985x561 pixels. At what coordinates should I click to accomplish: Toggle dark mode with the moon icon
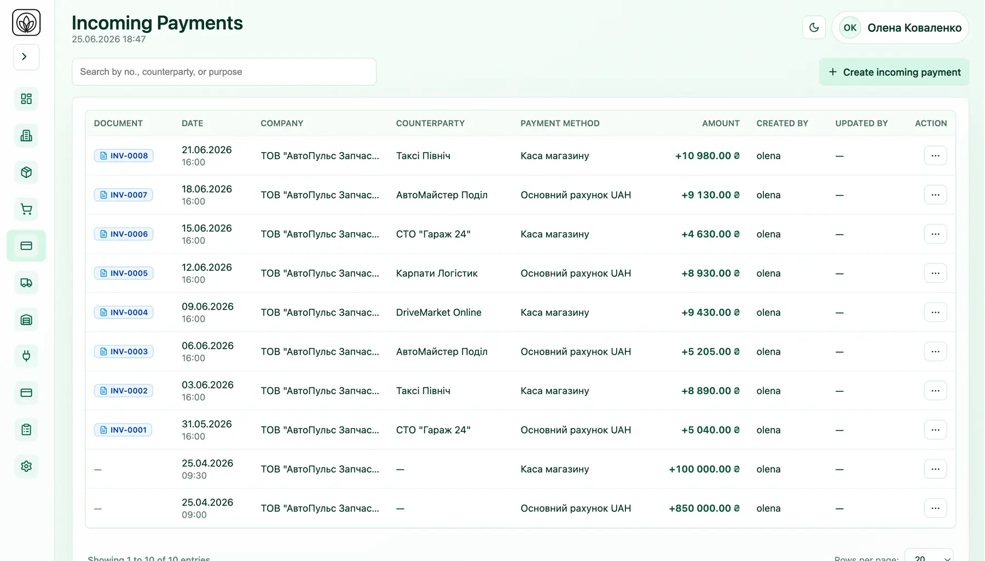point(814,27)
